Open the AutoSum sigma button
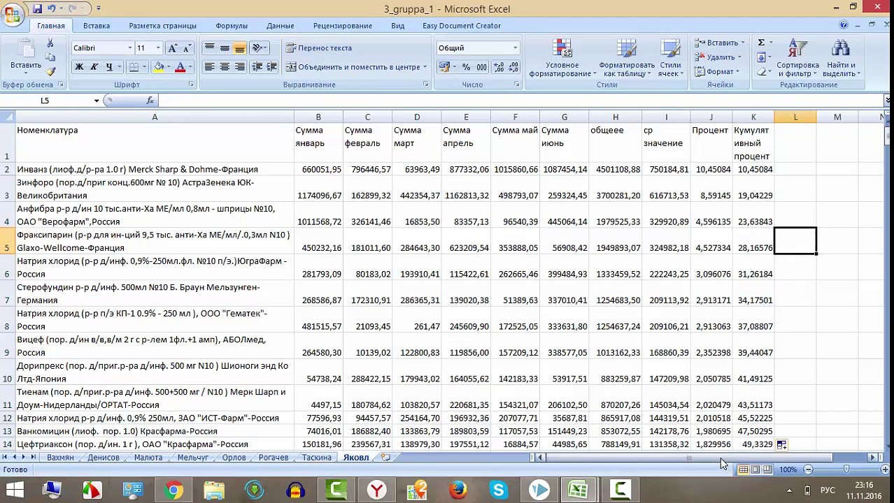This screenshot has width=894, height=503. pos(761,43)
